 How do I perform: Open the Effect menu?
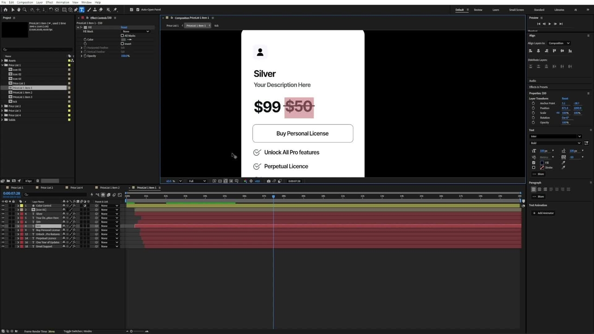coord(49,2)
